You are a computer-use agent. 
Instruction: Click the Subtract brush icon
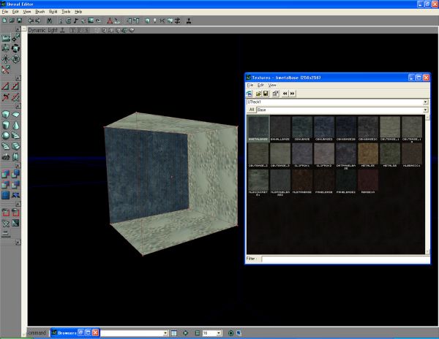click(15, 174)
